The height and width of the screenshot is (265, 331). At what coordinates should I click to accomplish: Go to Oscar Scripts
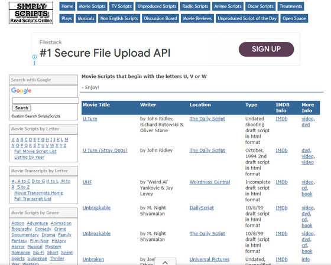pos(261,6)
